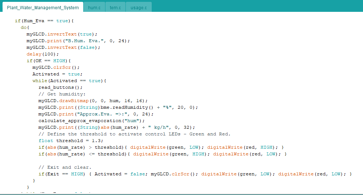This screenshot has width=363, height=195.
Task: Click the '// Exit and clear.' comment
Action: [65, 167]
